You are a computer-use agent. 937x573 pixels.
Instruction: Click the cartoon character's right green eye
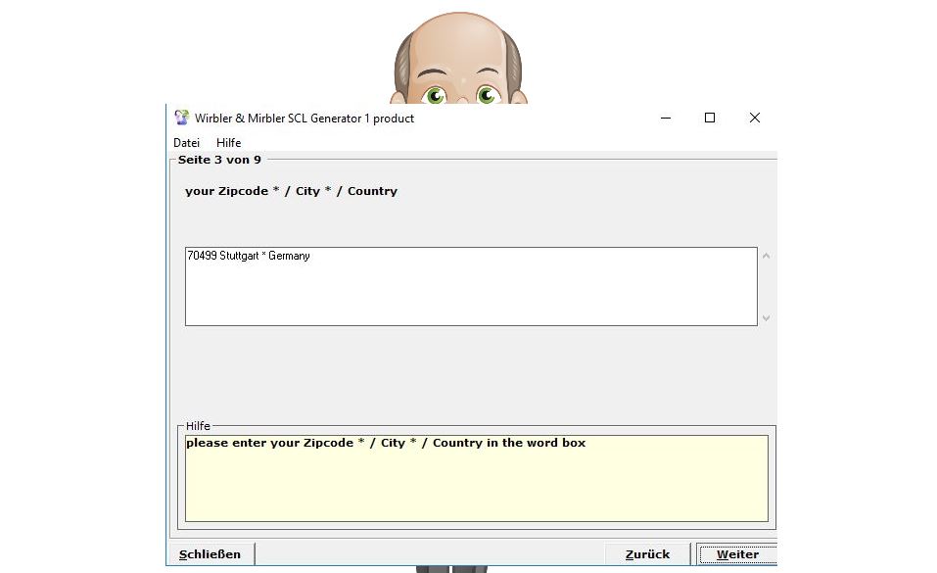coord(487,95)
